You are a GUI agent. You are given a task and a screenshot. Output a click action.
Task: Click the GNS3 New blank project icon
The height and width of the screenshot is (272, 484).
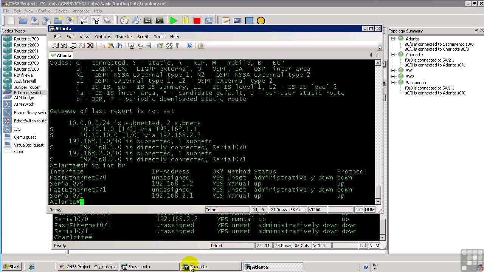click(x=11, y=20)
